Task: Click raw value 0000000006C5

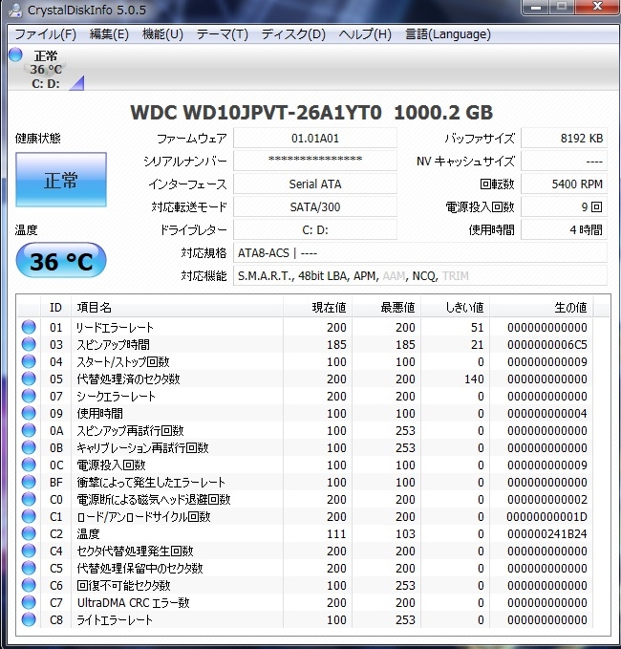Action: coord(546,344)
